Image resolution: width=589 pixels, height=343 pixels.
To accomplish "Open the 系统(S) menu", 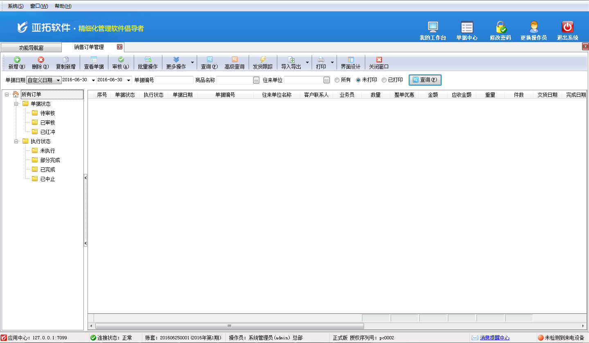I will (x=16, y=6).
